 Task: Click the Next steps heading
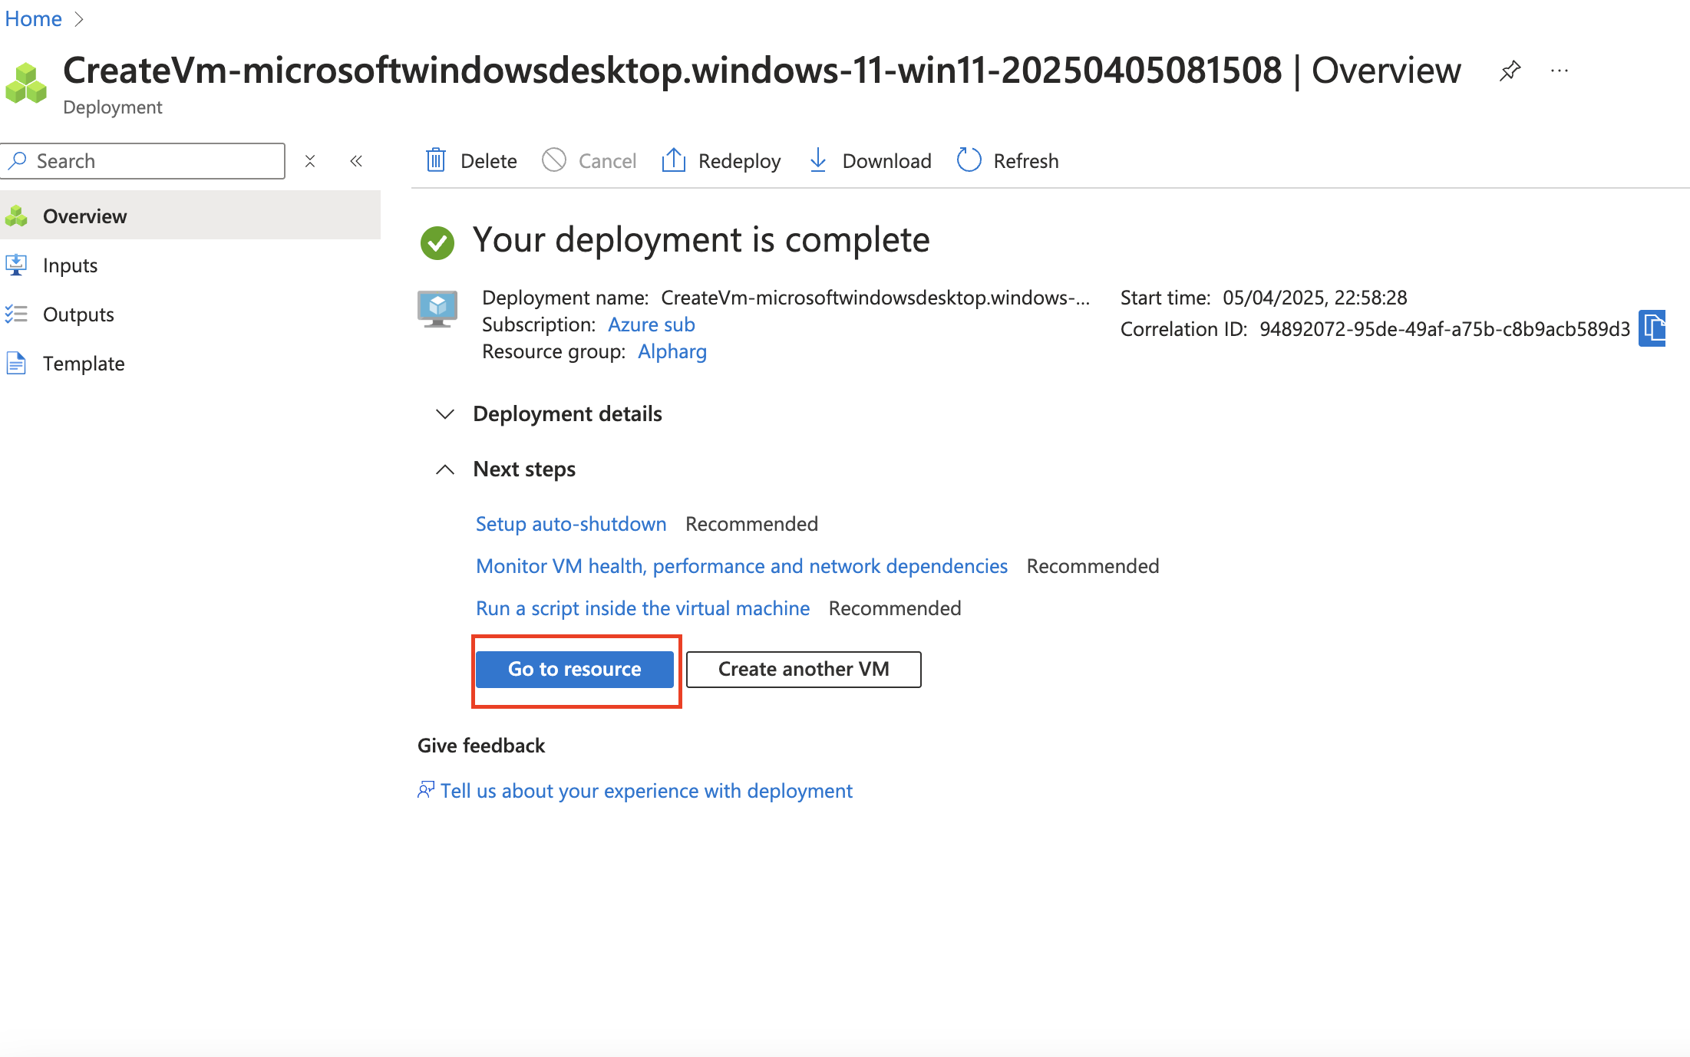pos(524,469)
